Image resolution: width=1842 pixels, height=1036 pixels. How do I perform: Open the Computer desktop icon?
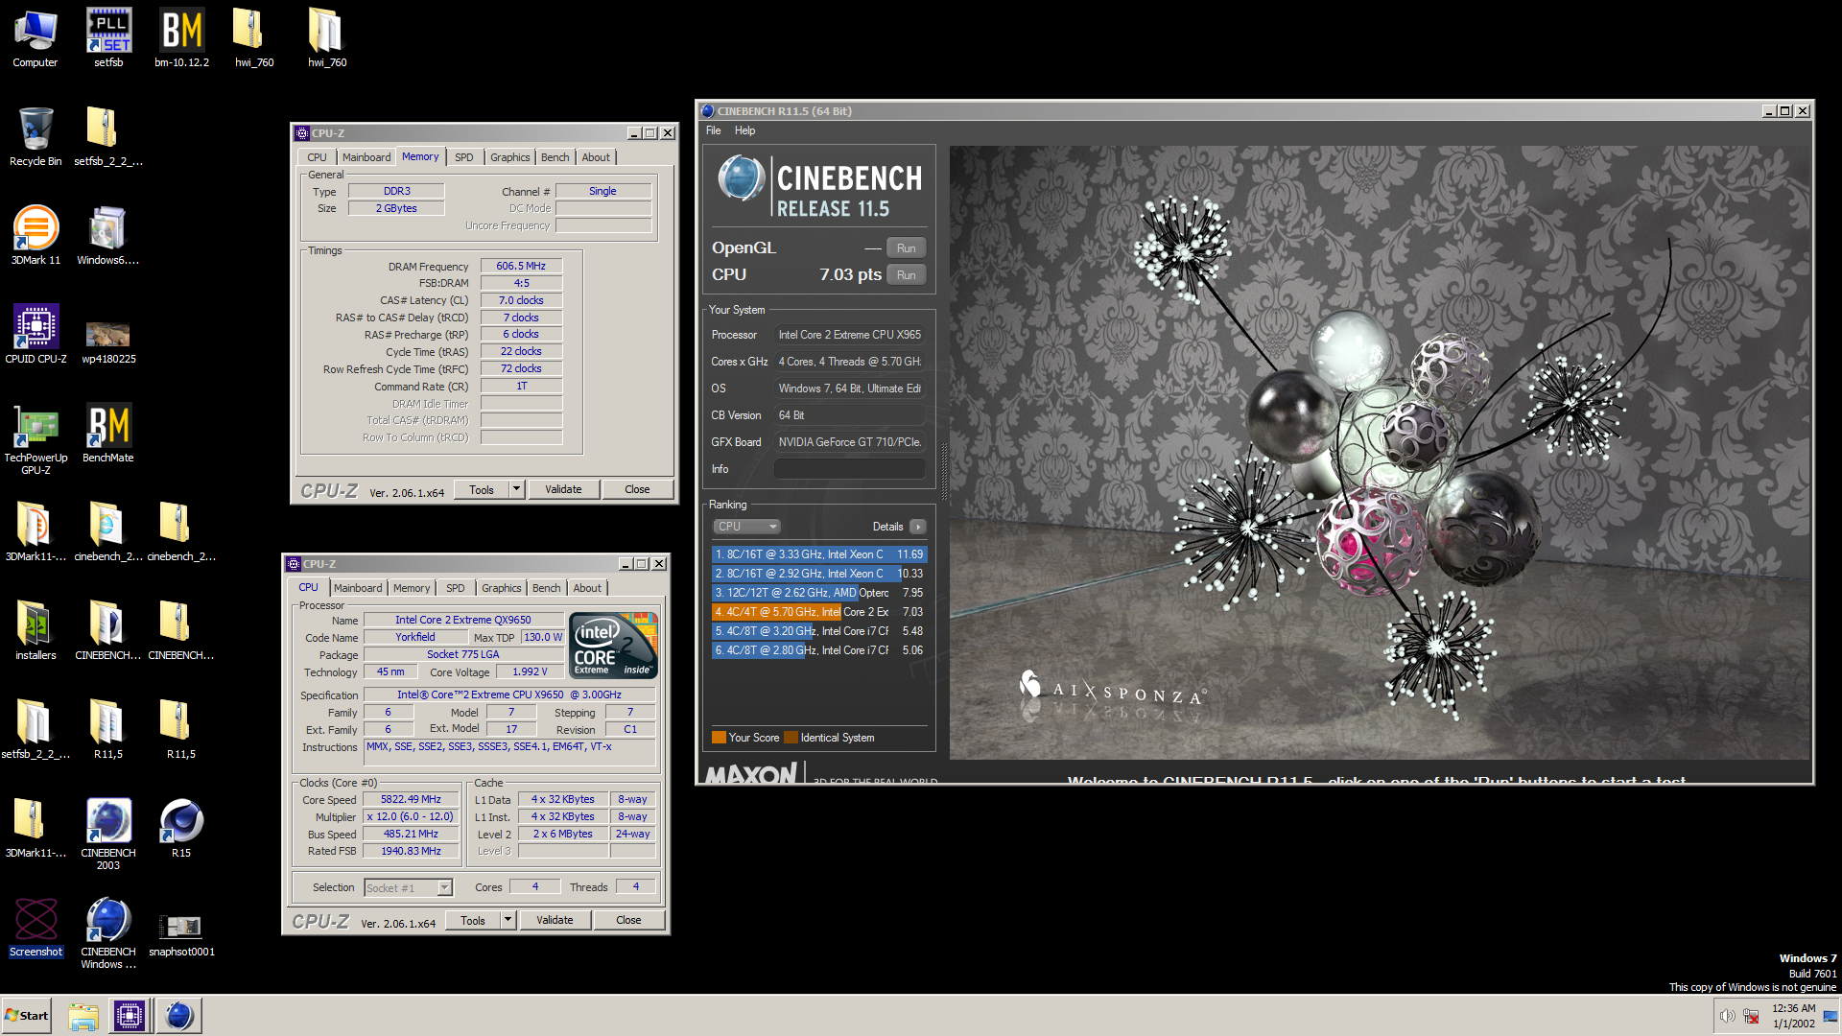coord(35,38)
